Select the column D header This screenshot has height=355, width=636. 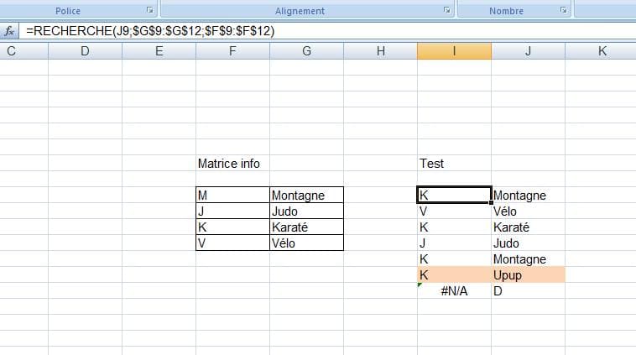[85, 52]
